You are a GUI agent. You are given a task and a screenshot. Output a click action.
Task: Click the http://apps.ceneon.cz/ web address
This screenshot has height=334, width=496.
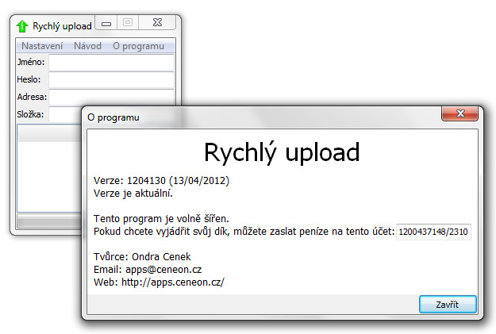point(173,282)
